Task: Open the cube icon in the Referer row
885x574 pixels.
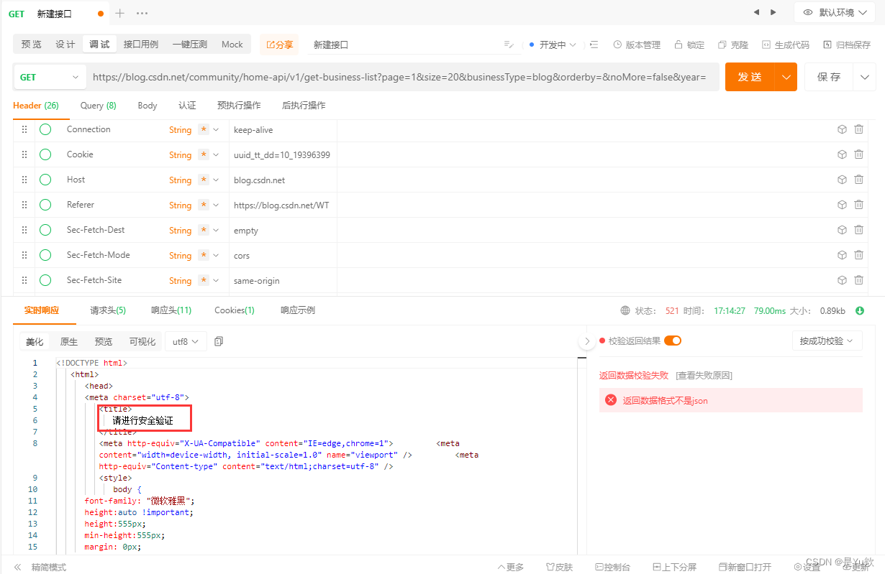Action: (x=842, y=205)
